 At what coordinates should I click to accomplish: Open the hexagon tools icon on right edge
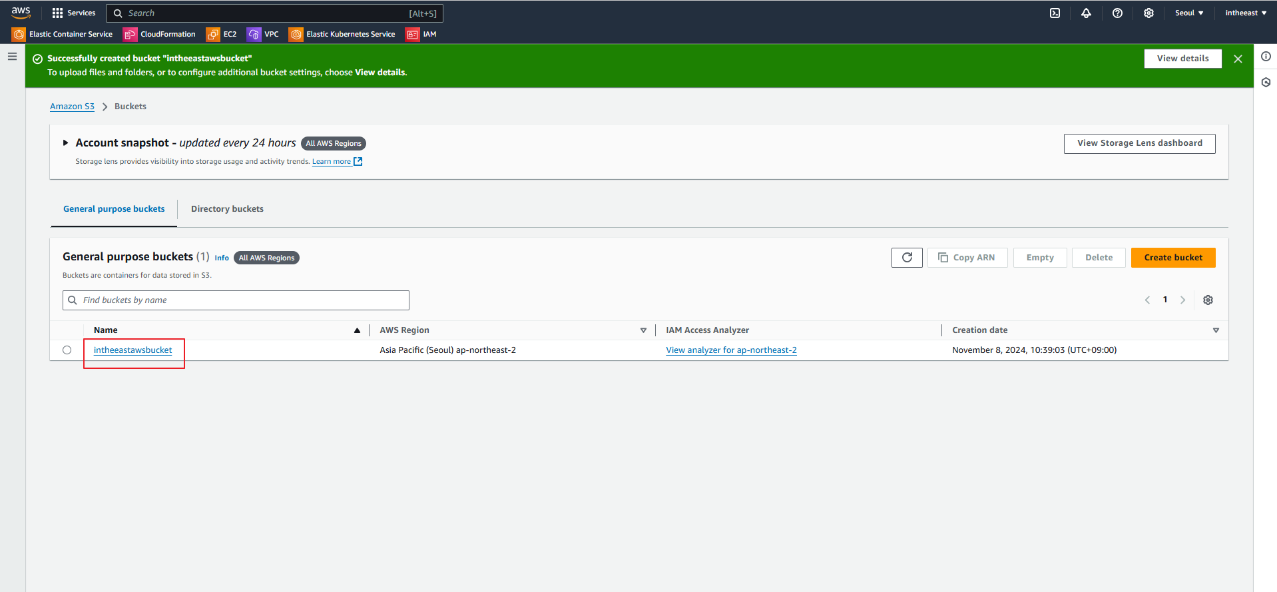pyautogui.click(x=1266, y=83)
